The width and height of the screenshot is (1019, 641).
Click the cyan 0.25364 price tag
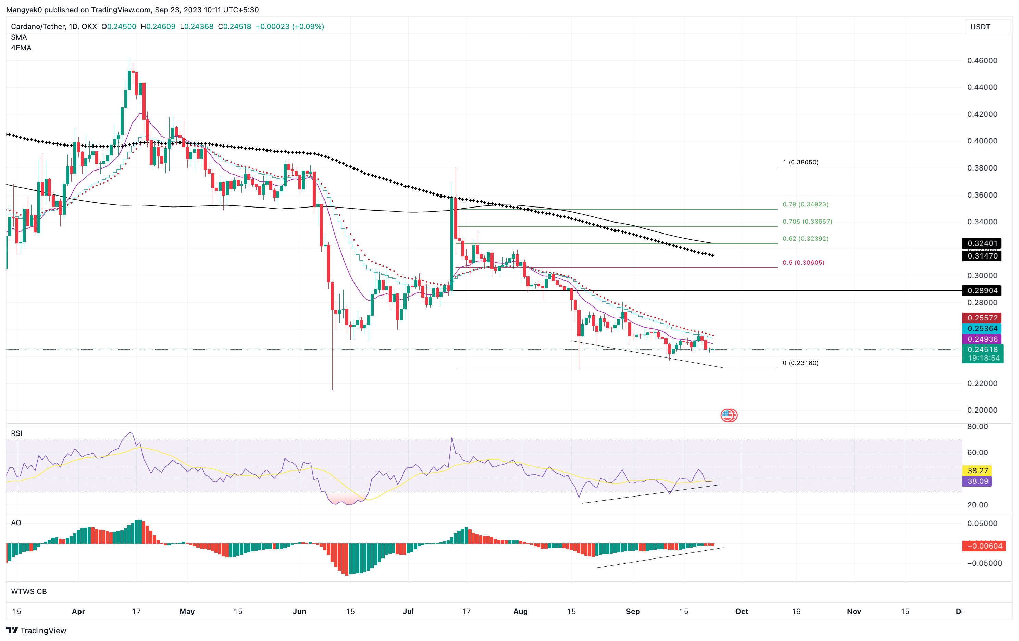[x=982, y=329]
